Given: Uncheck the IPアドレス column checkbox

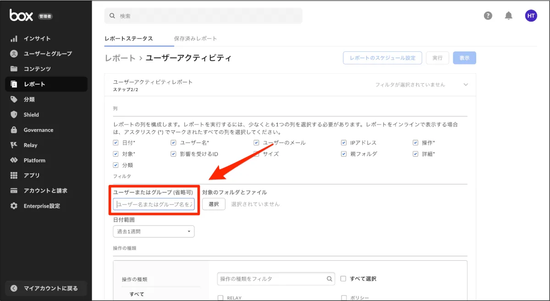Looking at the screenshot, I should [x=344, y=143].
